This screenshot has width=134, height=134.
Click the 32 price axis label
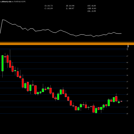coord(127,101)
